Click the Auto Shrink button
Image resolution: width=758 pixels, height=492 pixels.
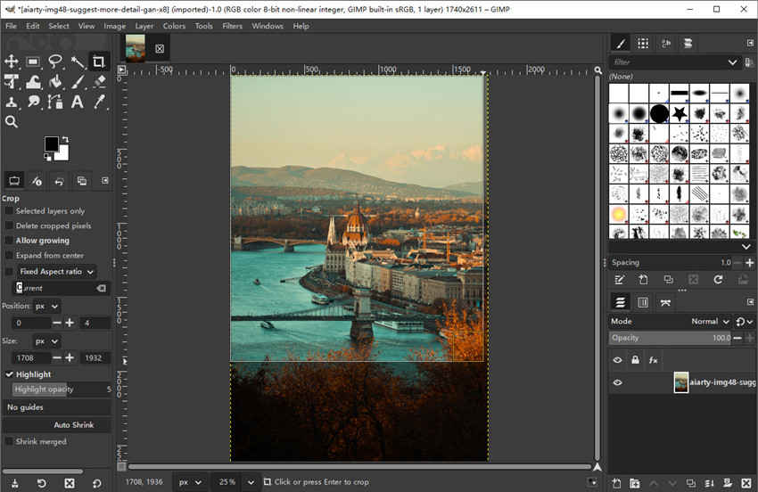click(56, 425)
